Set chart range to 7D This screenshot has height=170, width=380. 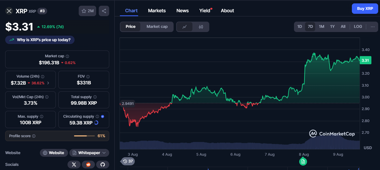[310, 27]
